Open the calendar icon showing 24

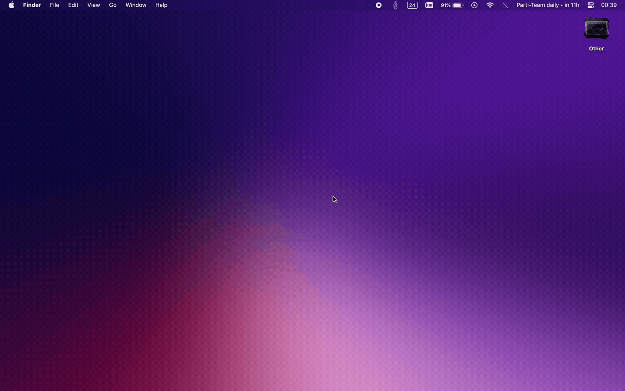tap(412, 5)
